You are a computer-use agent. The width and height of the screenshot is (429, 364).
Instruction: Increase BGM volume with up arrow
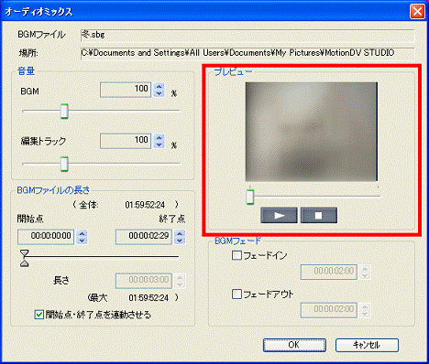tap(159, 86)
